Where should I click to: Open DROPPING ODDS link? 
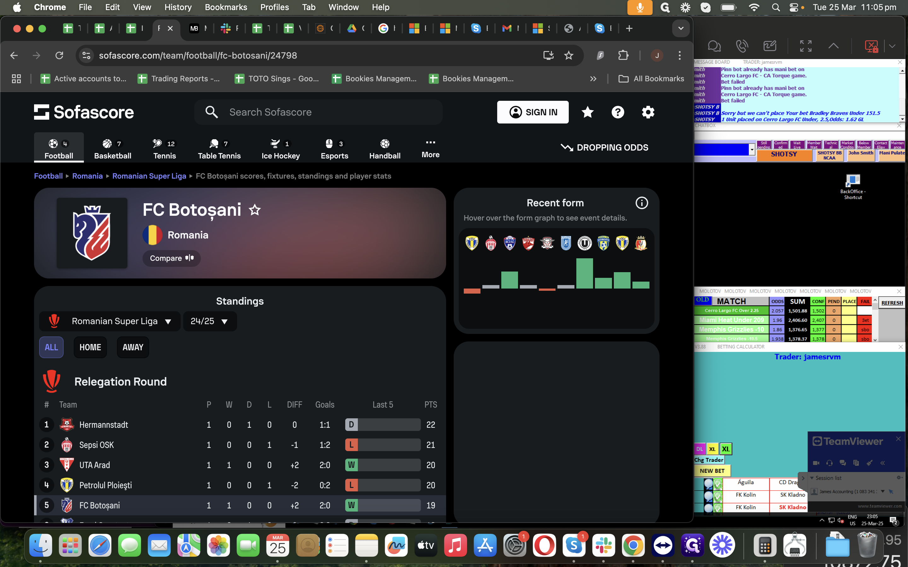click(x=604, y=147)
